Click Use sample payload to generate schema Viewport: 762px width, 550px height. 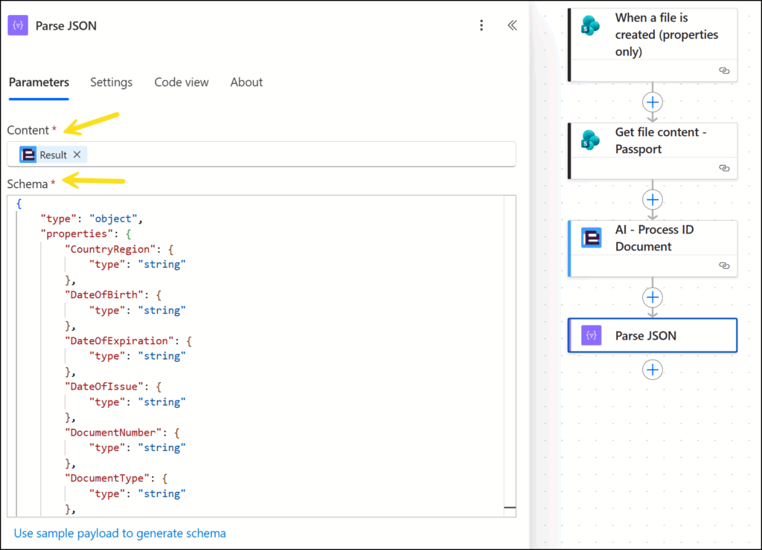[x=120, y=533]
